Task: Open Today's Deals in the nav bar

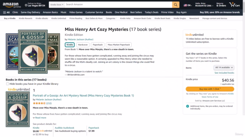Action: [152, 13]
